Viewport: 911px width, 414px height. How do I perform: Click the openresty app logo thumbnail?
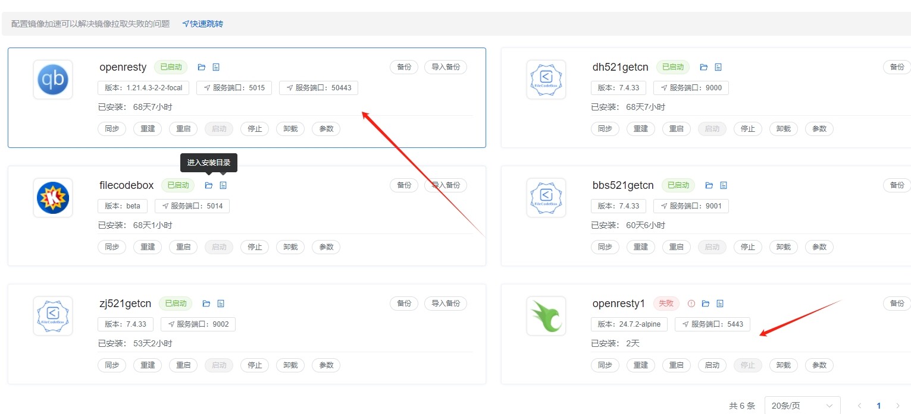coord(53,80)
